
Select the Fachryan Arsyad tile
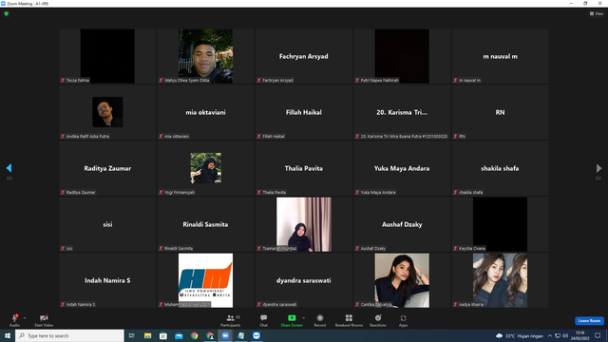304,56
